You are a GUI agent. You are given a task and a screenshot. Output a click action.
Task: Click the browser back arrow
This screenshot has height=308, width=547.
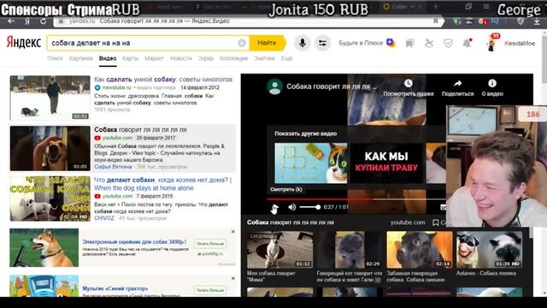(x=11, y=21)
